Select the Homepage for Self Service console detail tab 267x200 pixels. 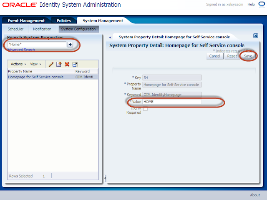174,37
